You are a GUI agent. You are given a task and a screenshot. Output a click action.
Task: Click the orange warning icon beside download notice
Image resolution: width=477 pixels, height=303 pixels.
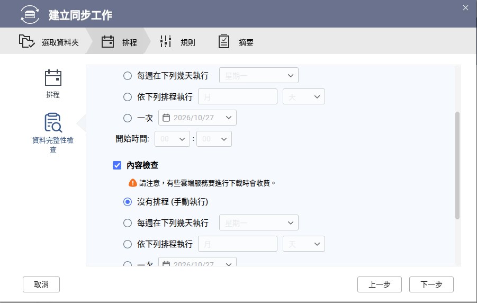(x=133, y=183)
